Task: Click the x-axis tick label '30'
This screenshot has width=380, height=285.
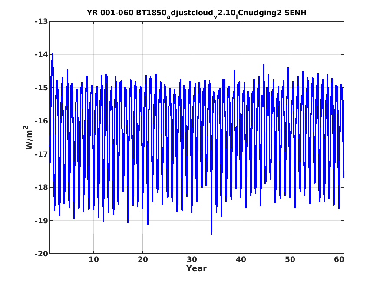Action: pyautogui.click(x=192, y=259)
